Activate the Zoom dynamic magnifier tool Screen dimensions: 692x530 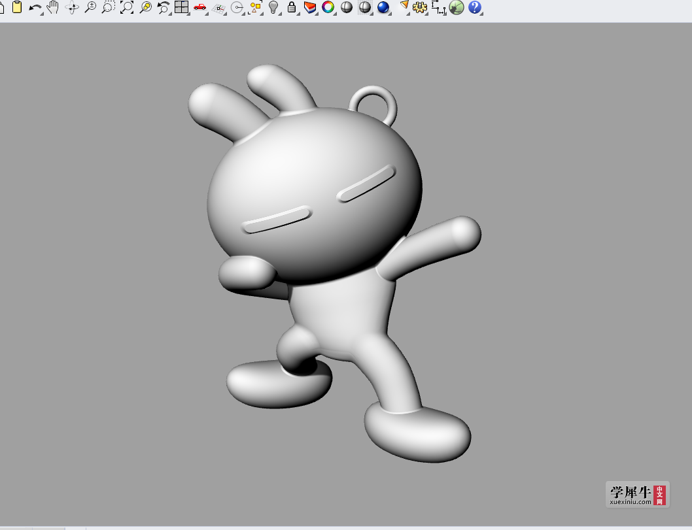click(x=90, y=7)
